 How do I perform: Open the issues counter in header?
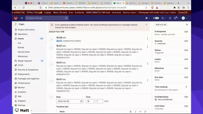156,18
